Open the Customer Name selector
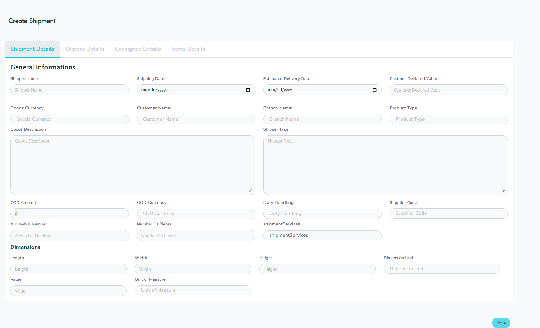 point(196,119)
